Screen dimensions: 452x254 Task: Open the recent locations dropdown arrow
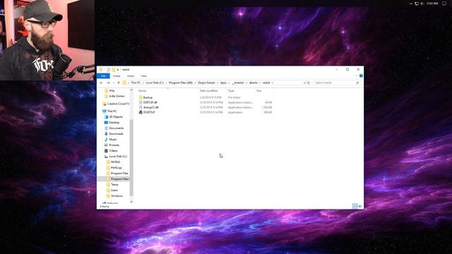[x=114, y=83]
